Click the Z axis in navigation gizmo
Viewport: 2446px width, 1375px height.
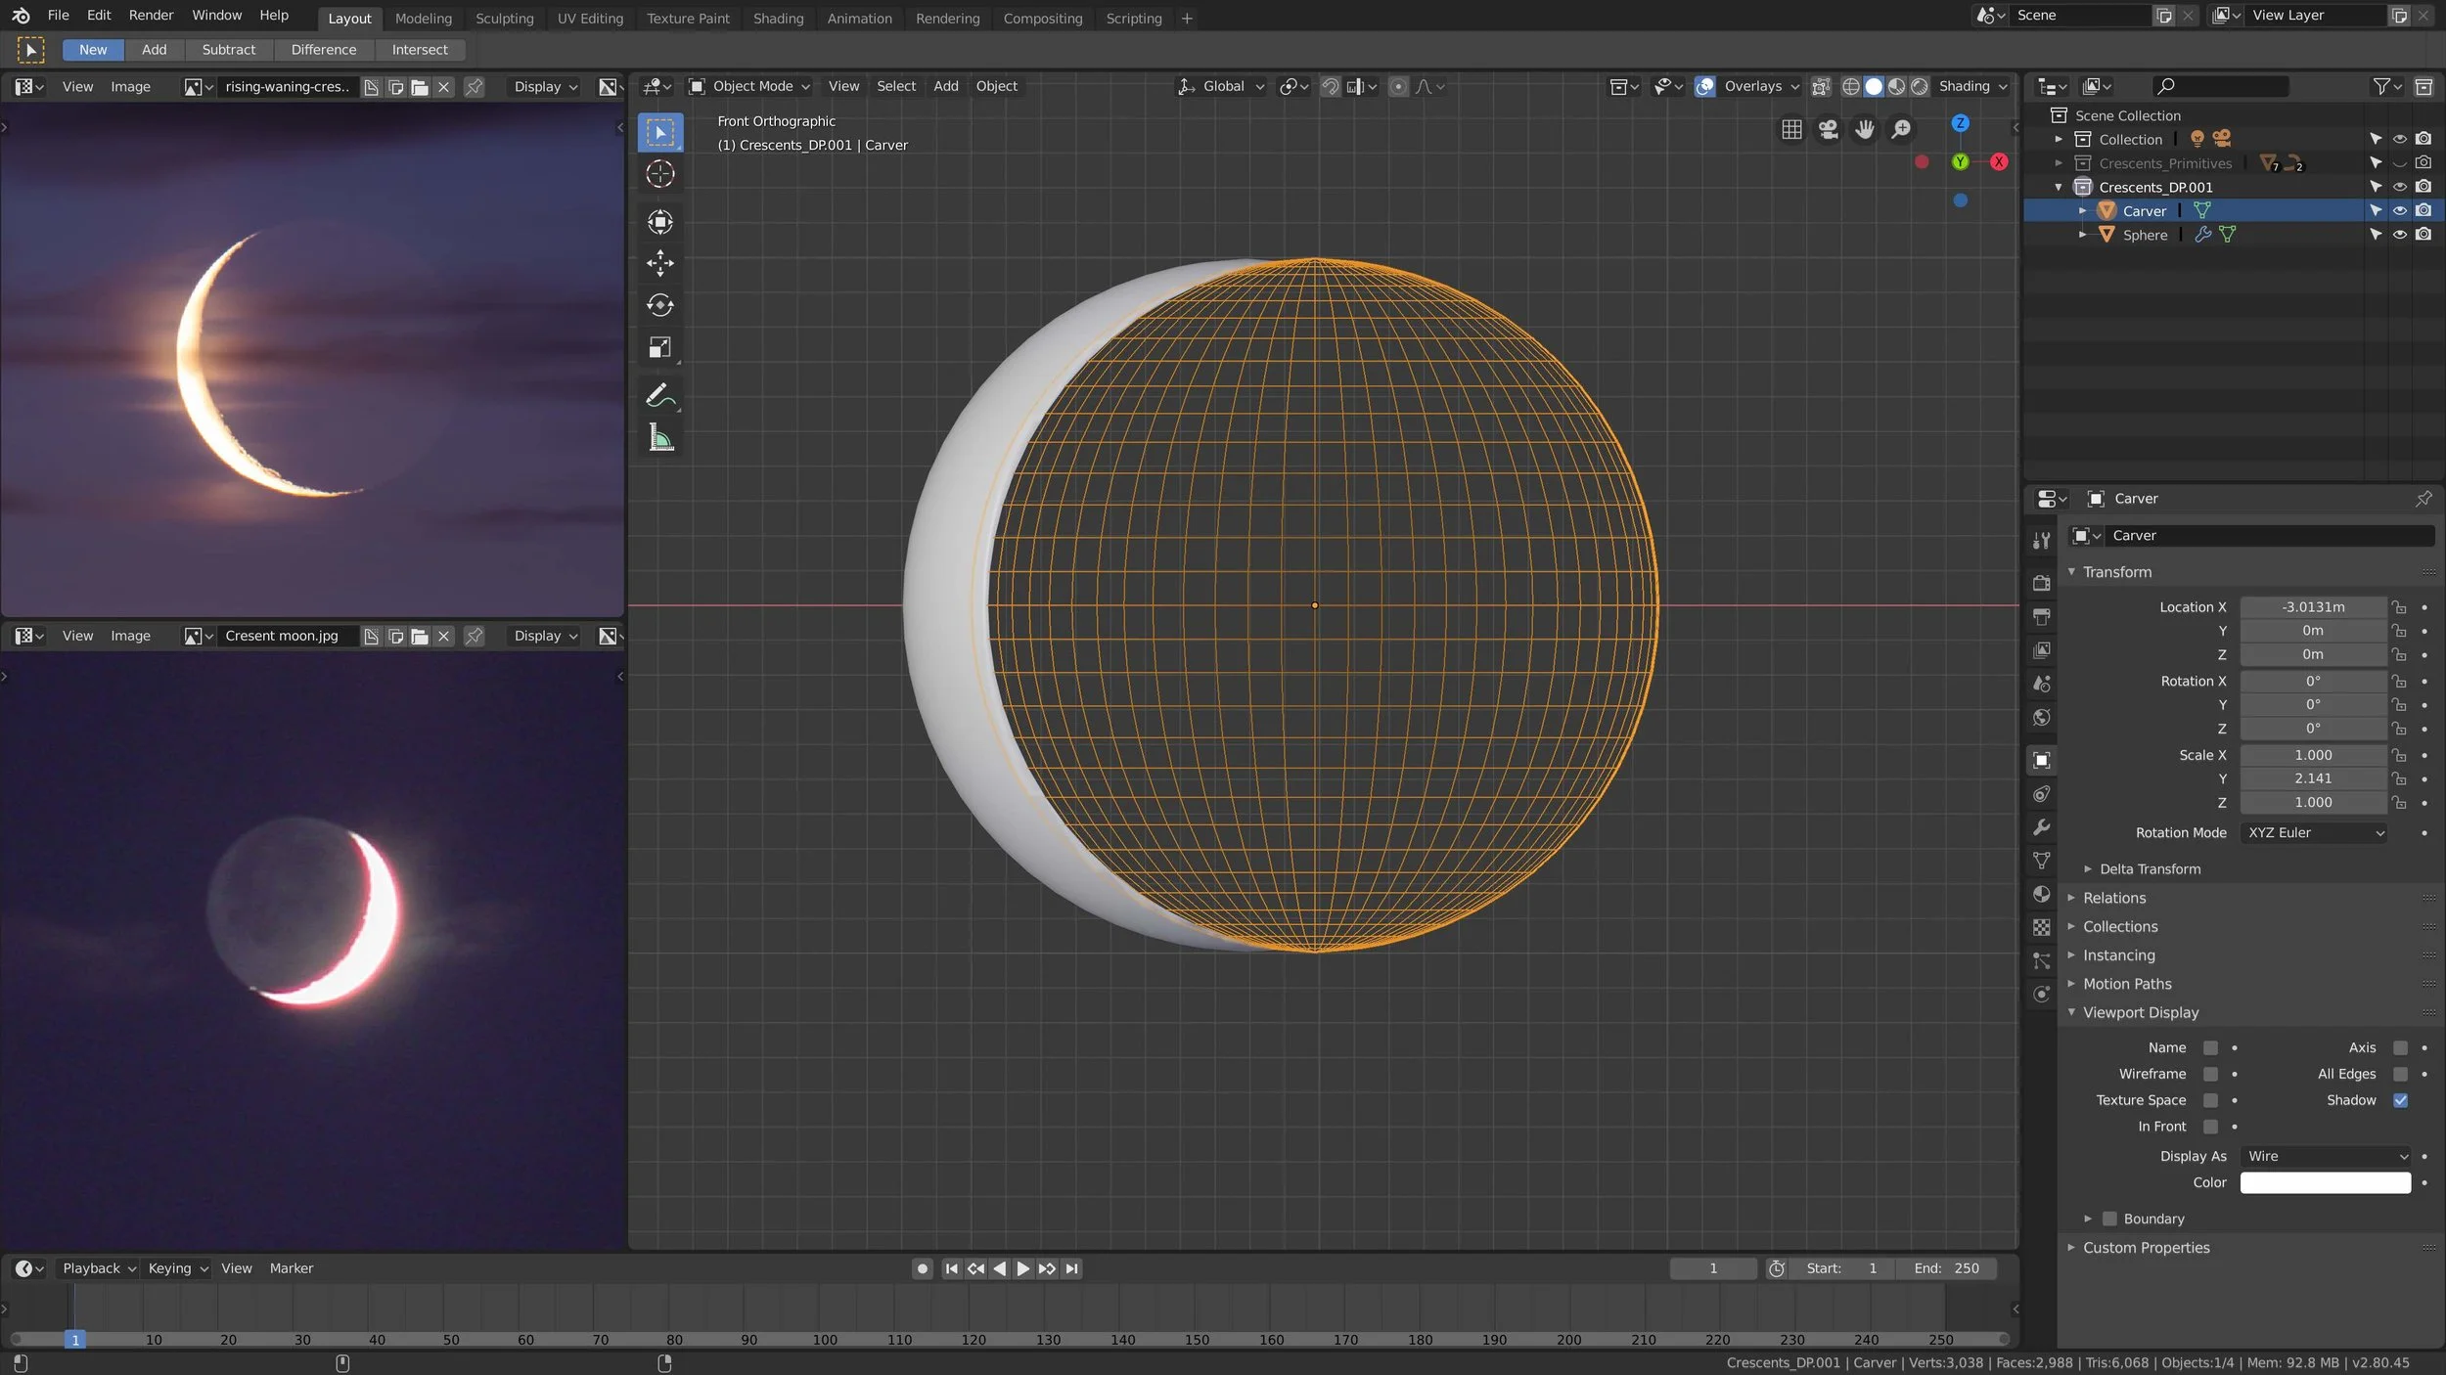tap(1960, 123)
